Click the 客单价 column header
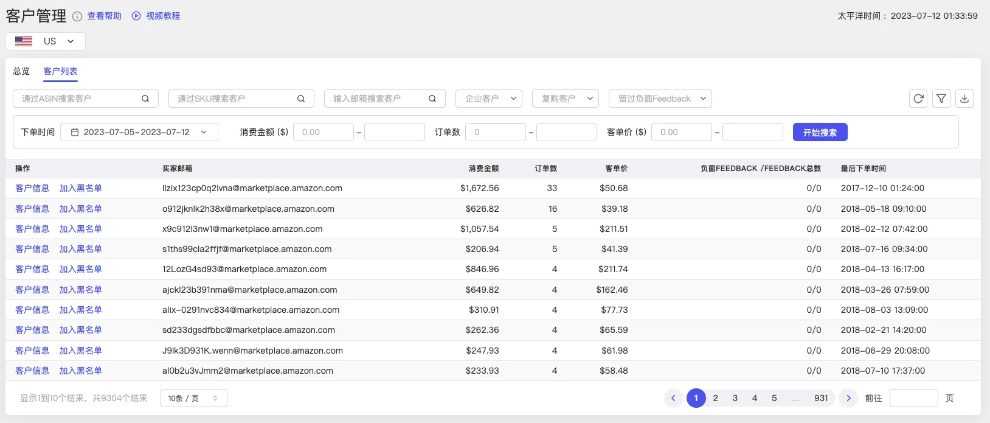This screenshot has width=990, height=423. click(617, 169)
